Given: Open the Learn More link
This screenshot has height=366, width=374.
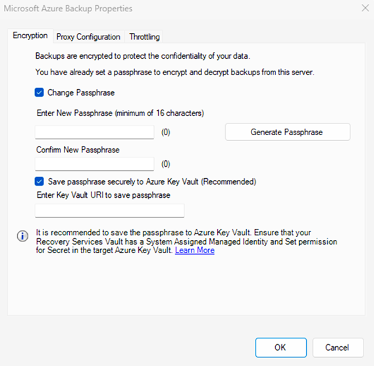Looking at the screenshot, I should tap(195, 250).
